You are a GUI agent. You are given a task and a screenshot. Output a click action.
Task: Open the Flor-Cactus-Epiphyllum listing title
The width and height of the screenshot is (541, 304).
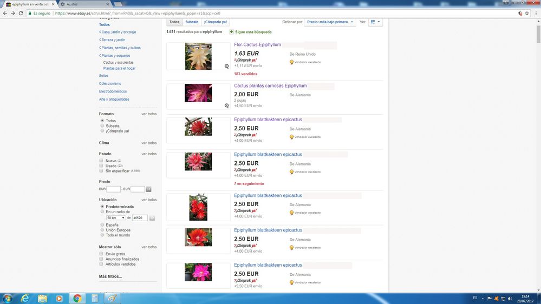tap(257, 44)
